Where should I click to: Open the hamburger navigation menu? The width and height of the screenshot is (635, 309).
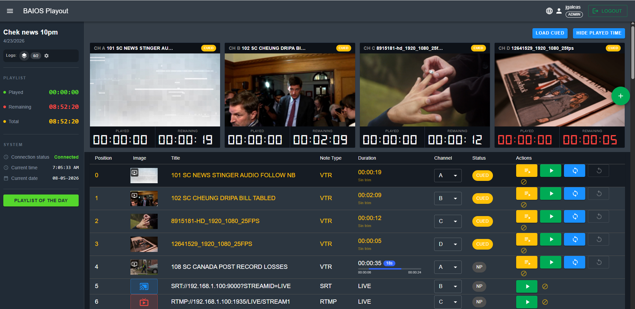(10, 11)
